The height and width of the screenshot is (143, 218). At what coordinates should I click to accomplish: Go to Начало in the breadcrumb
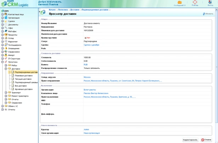52,10
